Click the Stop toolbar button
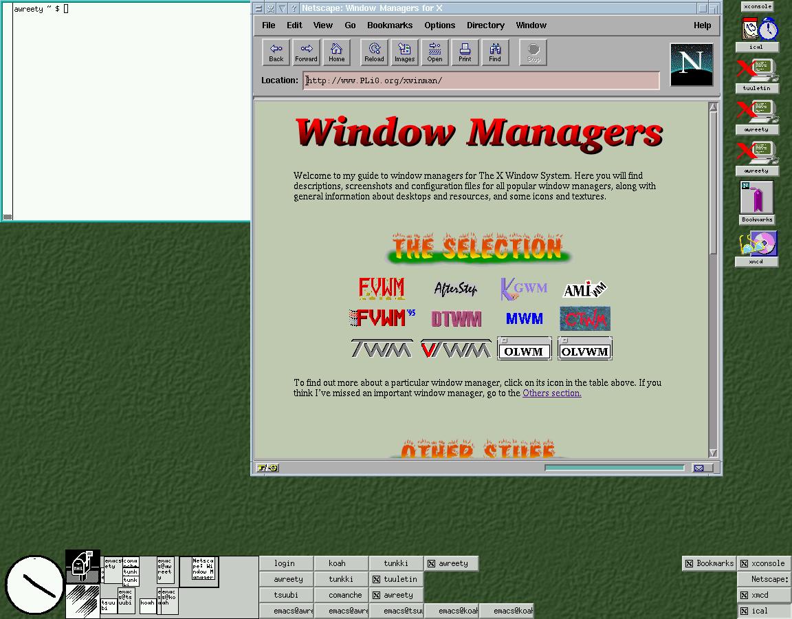 [x=533, y=52]
